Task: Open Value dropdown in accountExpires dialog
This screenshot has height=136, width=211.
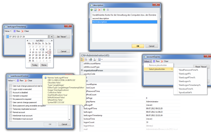Action: 147,61
